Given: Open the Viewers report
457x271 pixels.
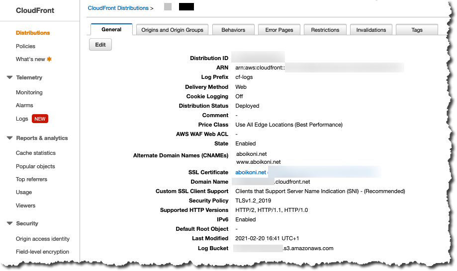Looking at the screenshot, I should 25,205.
